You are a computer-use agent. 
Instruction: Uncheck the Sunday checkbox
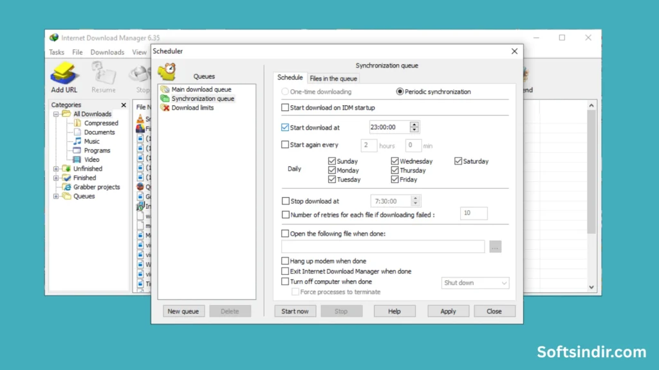tap(332, 161)
